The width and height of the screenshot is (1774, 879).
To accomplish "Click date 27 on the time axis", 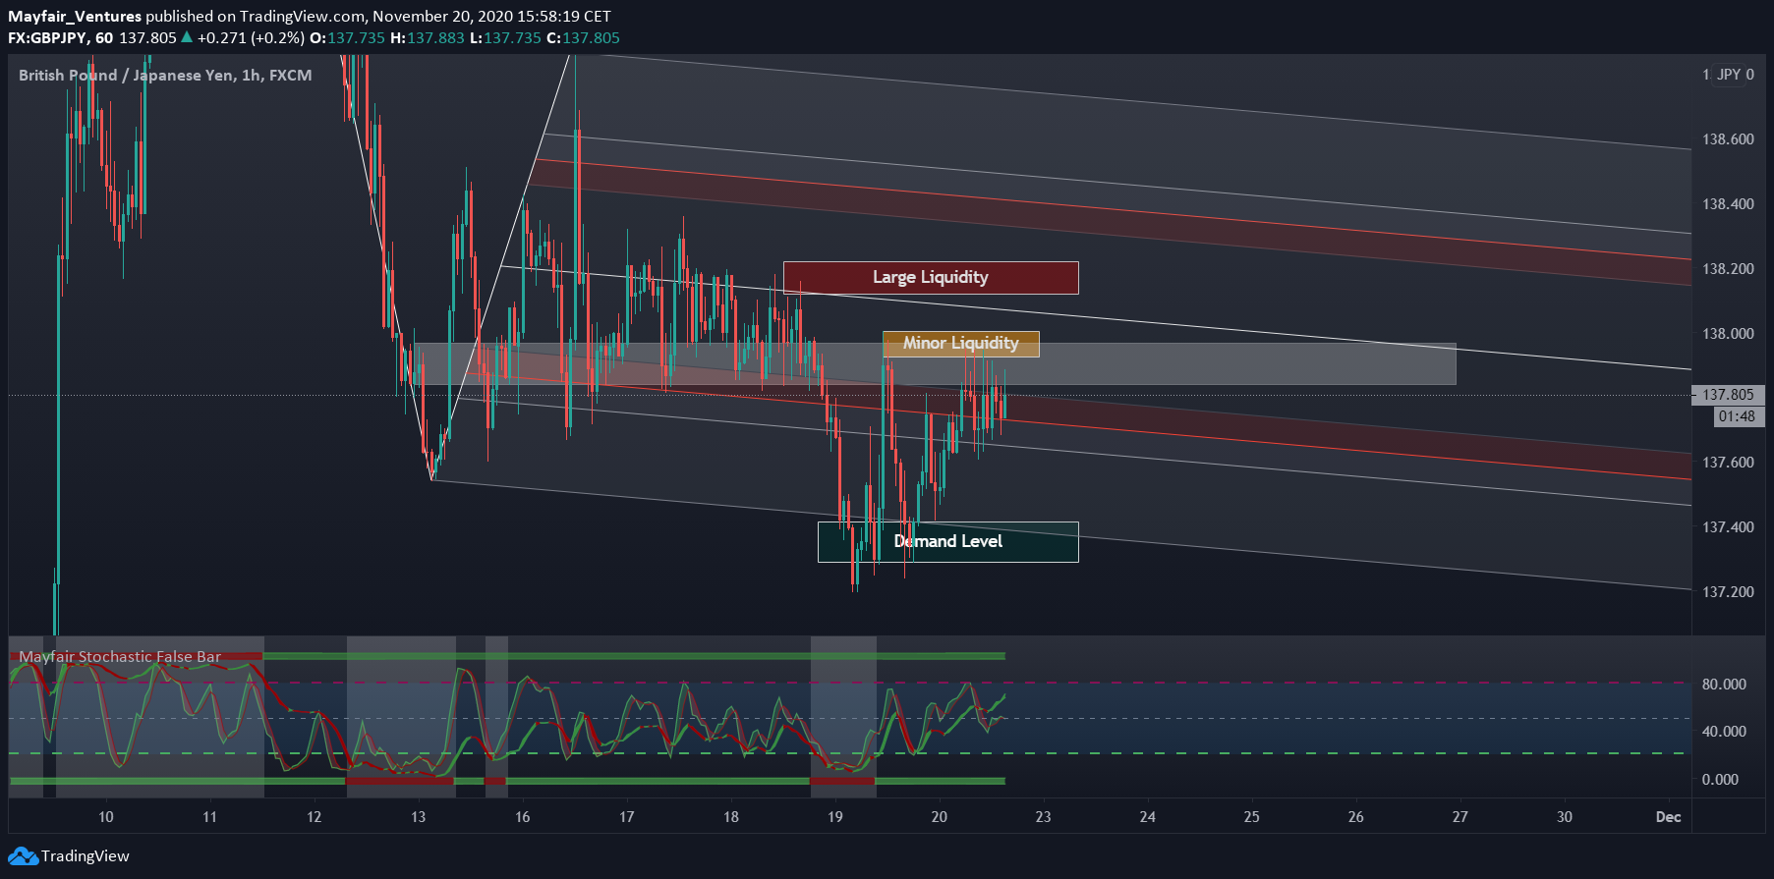I will [x=1459, y=817].
